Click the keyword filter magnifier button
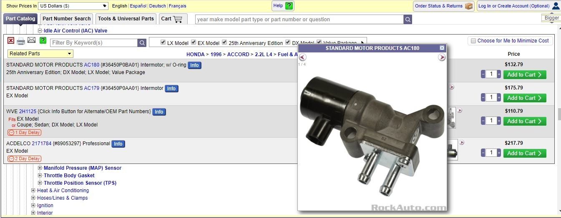Screen dimensions: 561x218 tap(142, 42)
